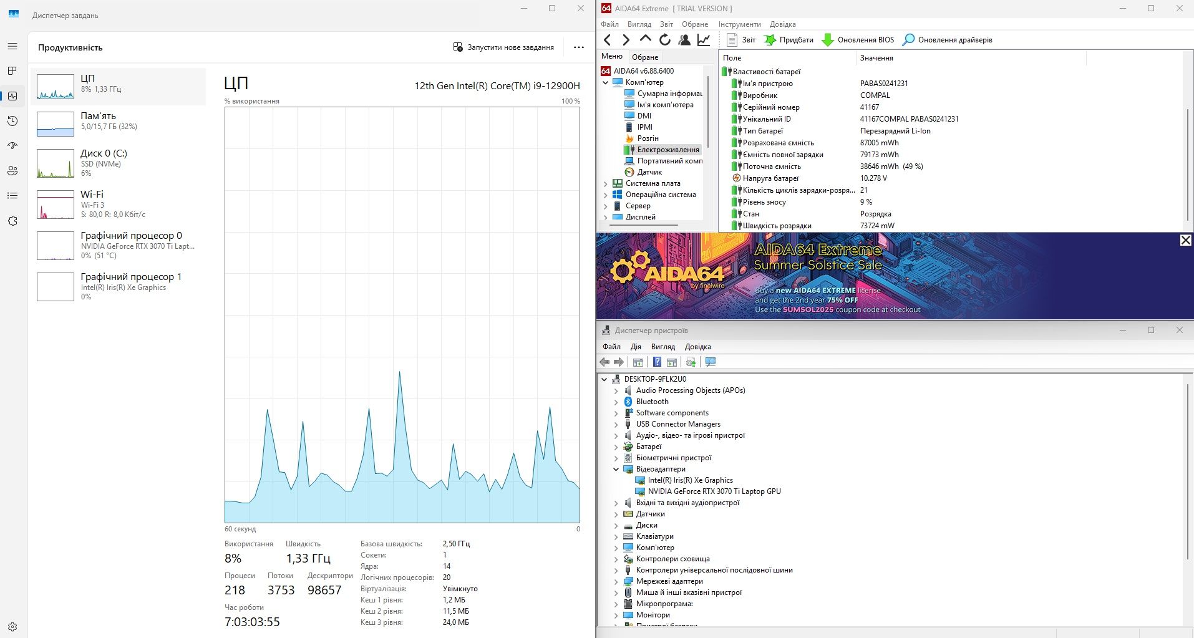Open Звіт menu in AIDA64 menu bar
This screenshot has width=1194, height=638.
pyautogui.click(x=666, y=24)
